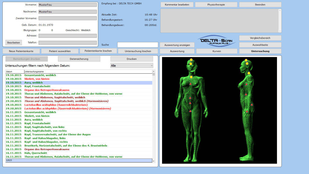Select the yellow throat marker on front-view figure
Image resolution: width=309 pixels, height=174 pixels.
[191, 77]
